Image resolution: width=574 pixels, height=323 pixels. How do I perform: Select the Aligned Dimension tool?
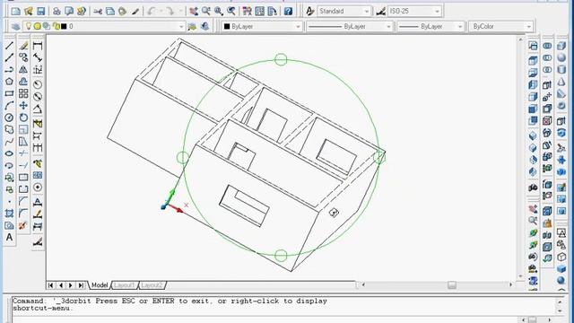pos(38,57)
